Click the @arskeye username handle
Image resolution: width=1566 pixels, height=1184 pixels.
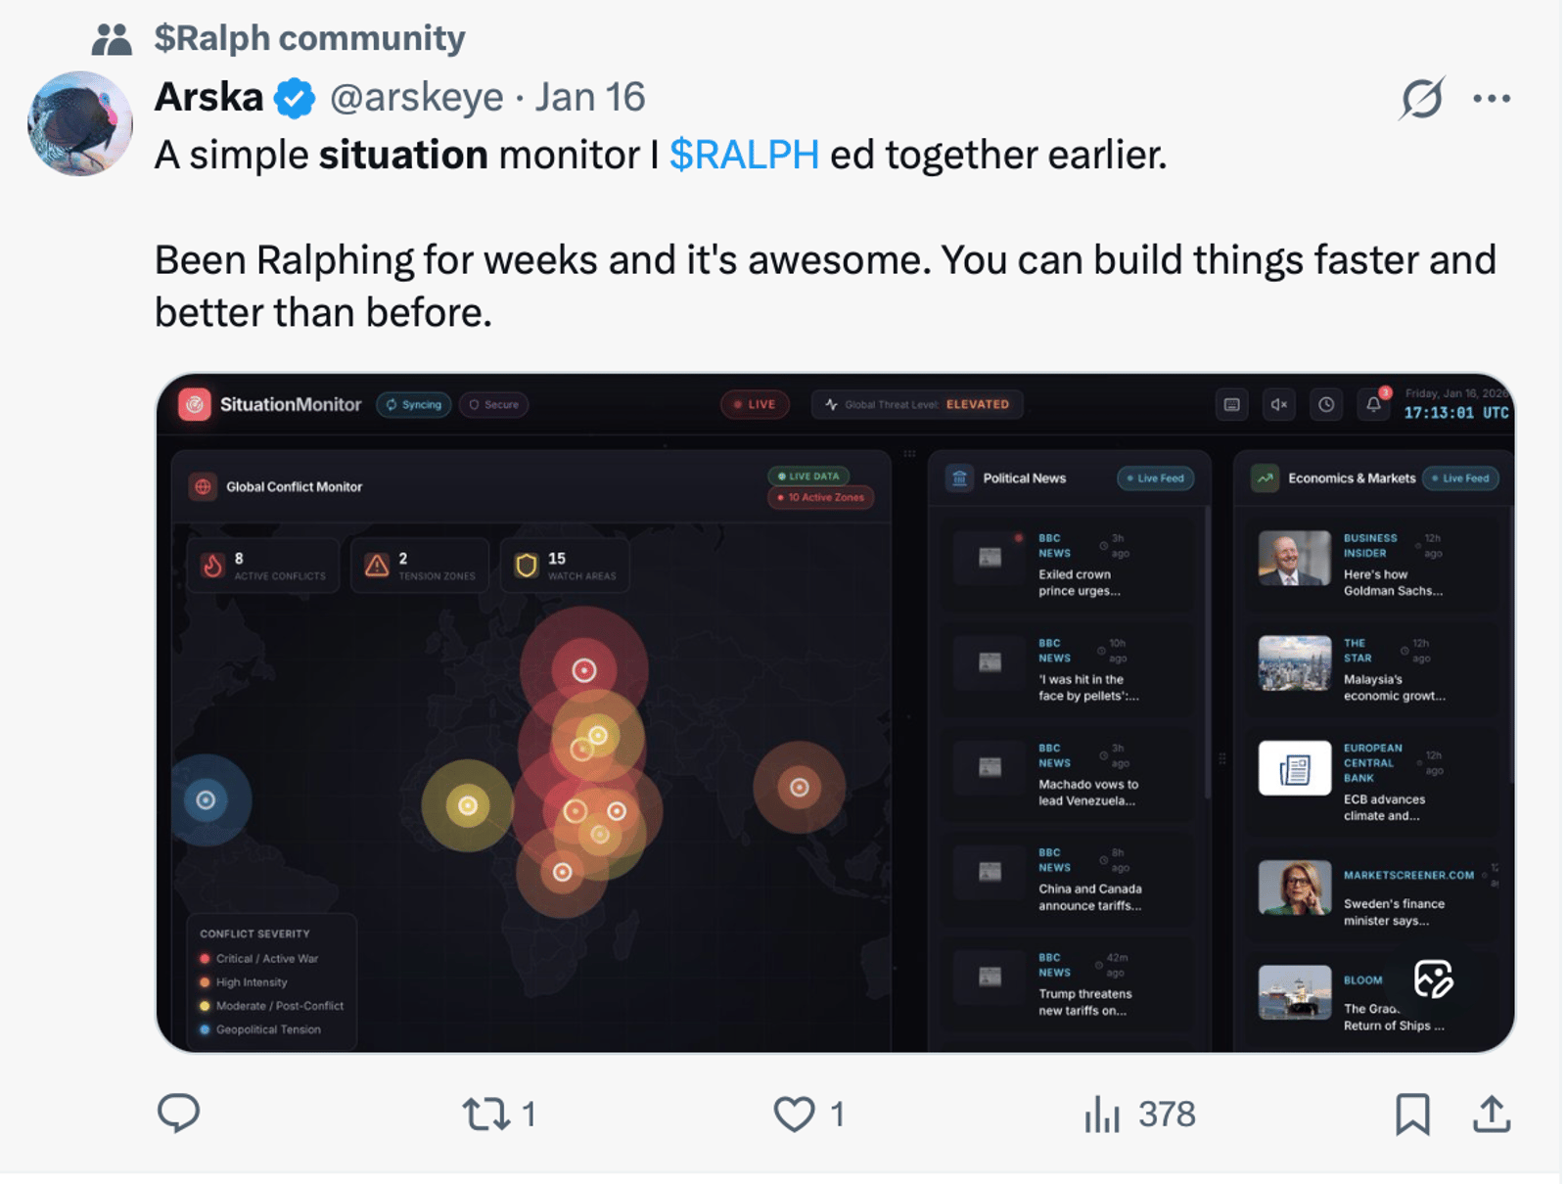416,98
